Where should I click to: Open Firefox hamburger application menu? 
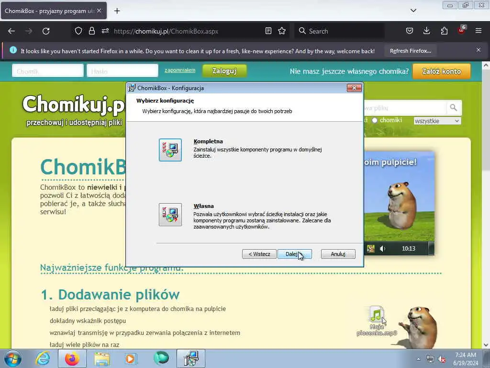[479, 31]
